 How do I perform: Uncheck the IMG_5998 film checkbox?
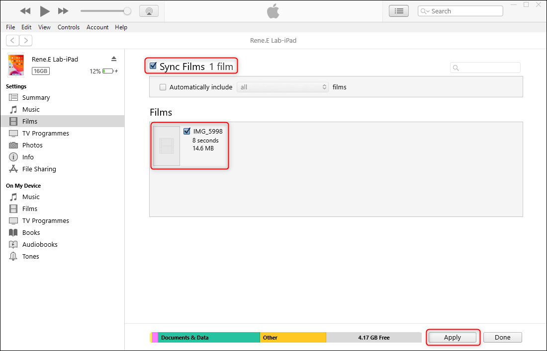(x=186, y=131)
